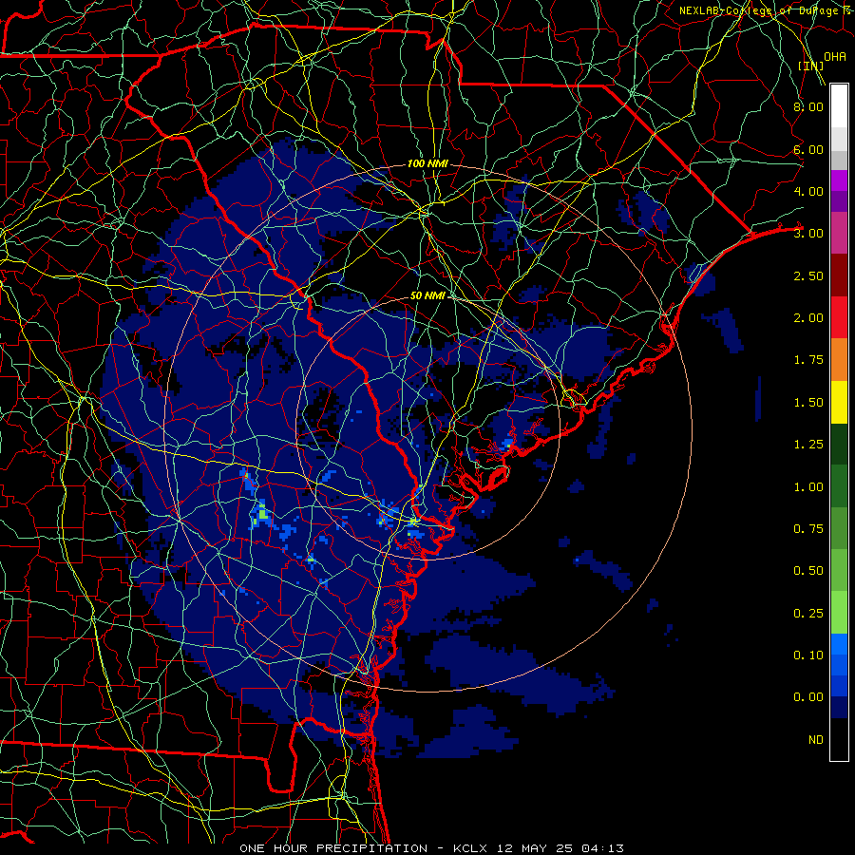Click the ND legend label

click(x=816, y=740)
